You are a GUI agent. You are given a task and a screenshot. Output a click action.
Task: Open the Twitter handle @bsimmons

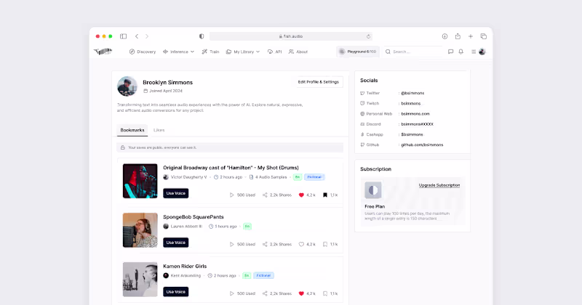tap(412, 94)
